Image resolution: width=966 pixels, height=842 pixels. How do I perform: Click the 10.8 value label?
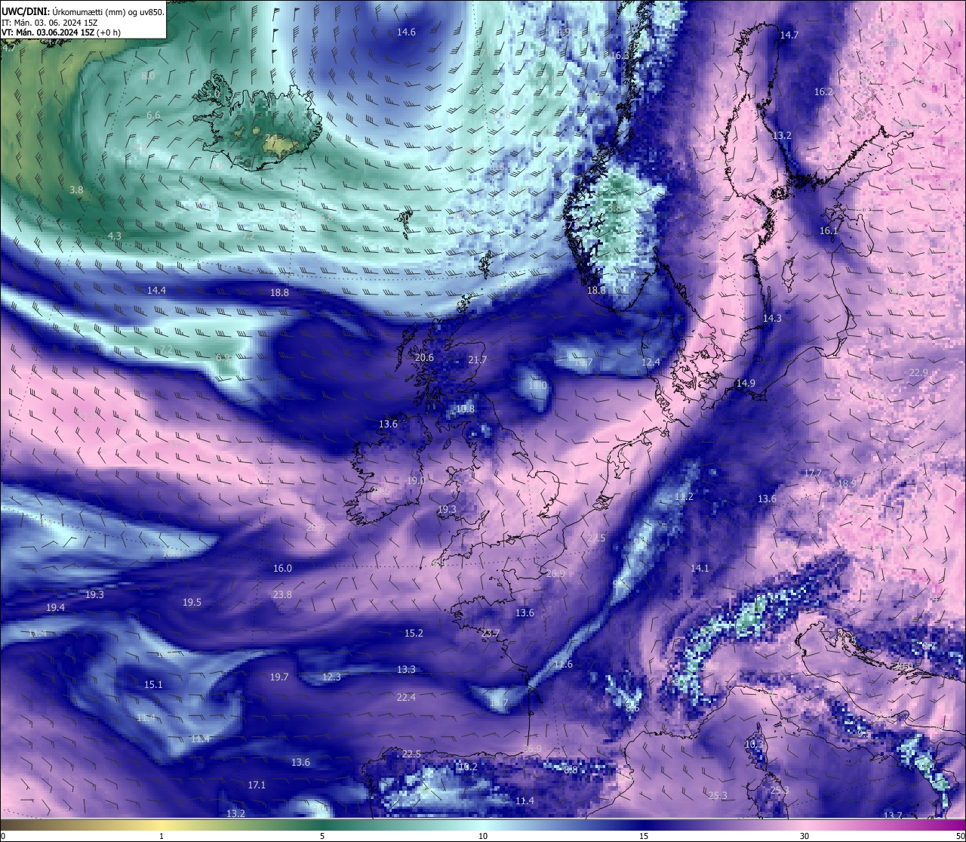(466, 409)
